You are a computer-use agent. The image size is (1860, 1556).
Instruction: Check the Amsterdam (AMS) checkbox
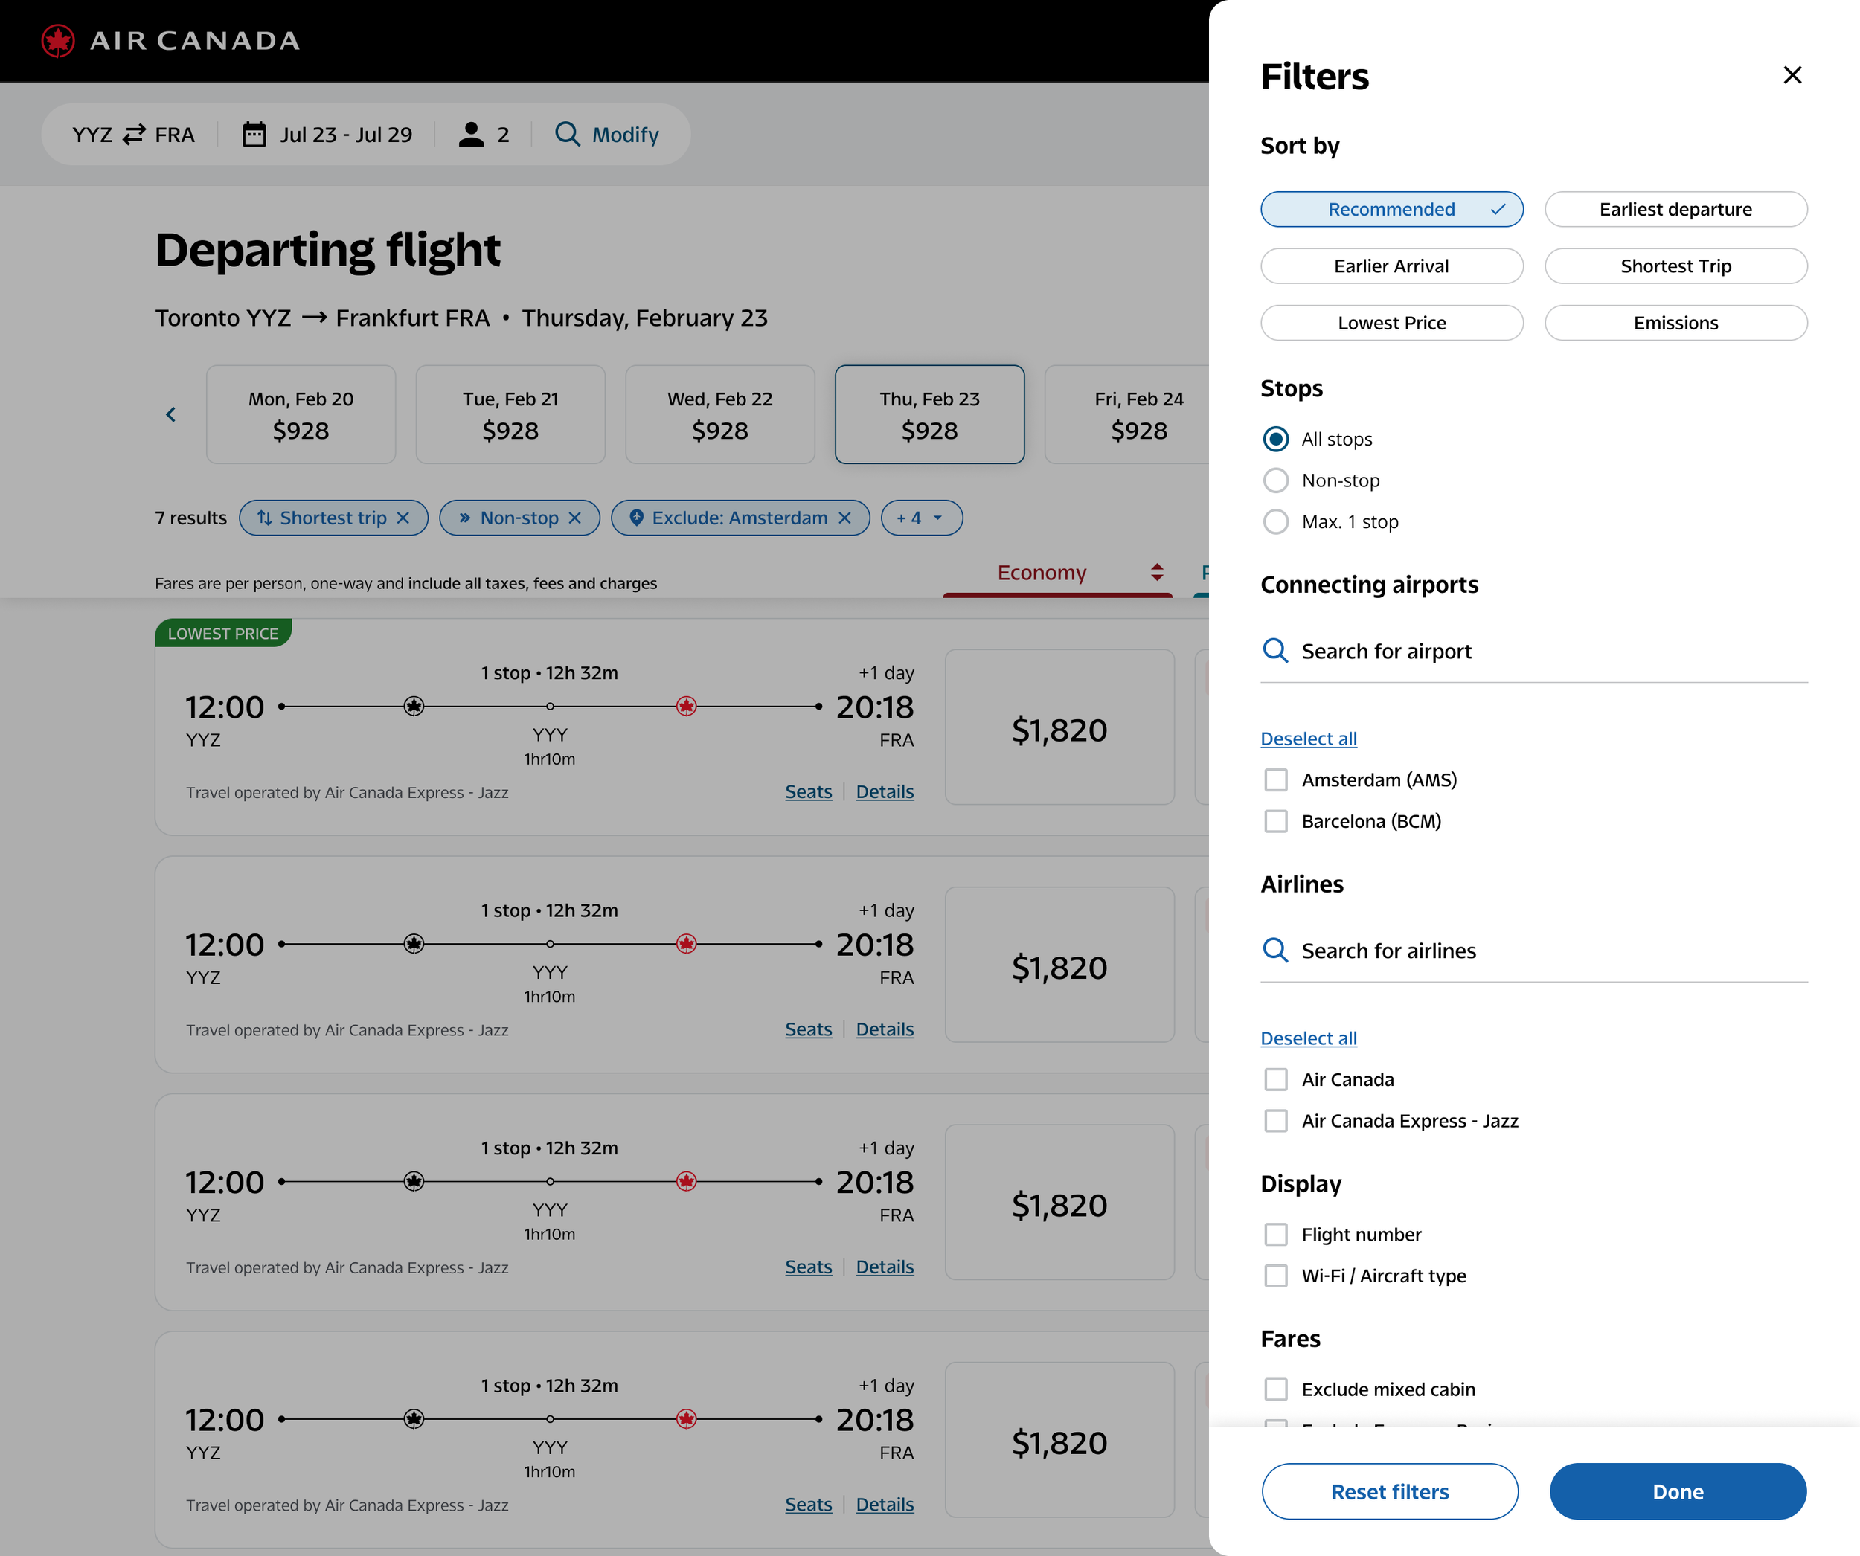tap(1275, 779)
